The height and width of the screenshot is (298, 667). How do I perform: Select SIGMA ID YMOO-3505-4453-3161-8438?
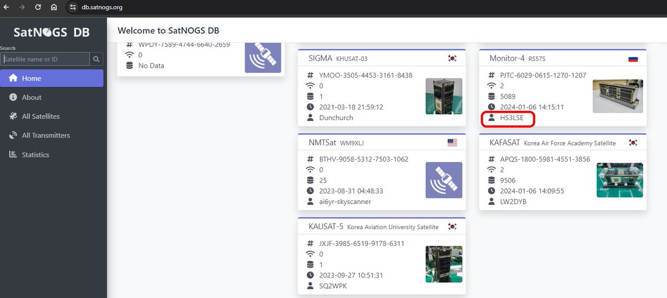pyautogui.click(x=366, y=75)
